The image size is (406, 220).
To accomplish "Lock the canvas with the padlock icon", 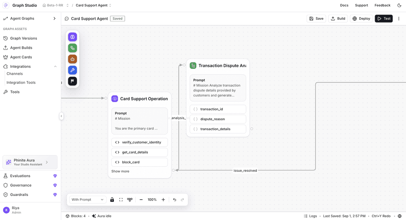I will click(x=112, y=199).
